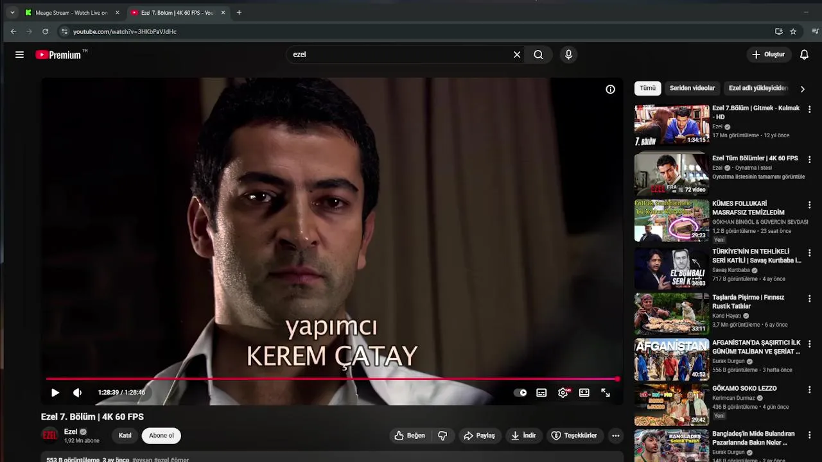Toggle subtitles in the player

click(541, 393)
